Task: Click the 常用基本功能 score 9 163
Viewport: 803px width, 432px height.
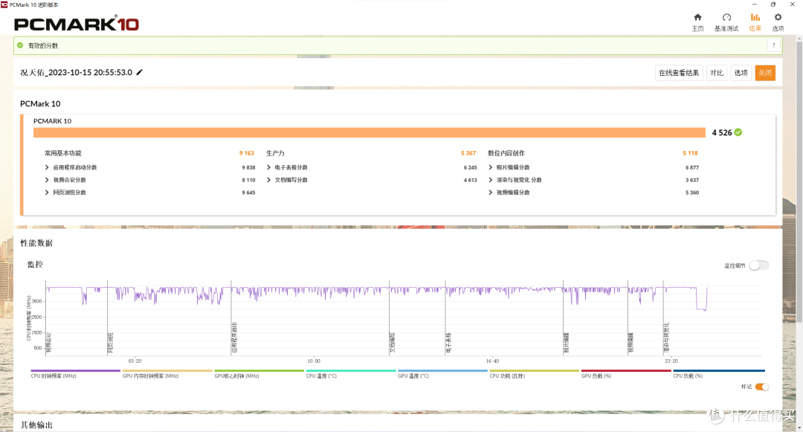Action: [246, 153]
